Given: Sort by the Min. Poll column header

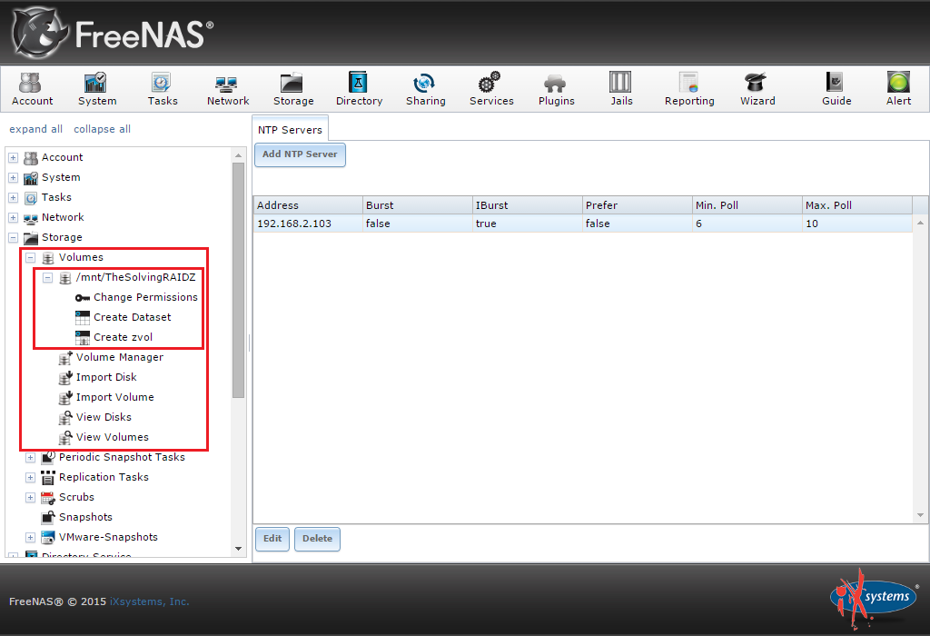Looking at the screenshot, I should 747,205.
